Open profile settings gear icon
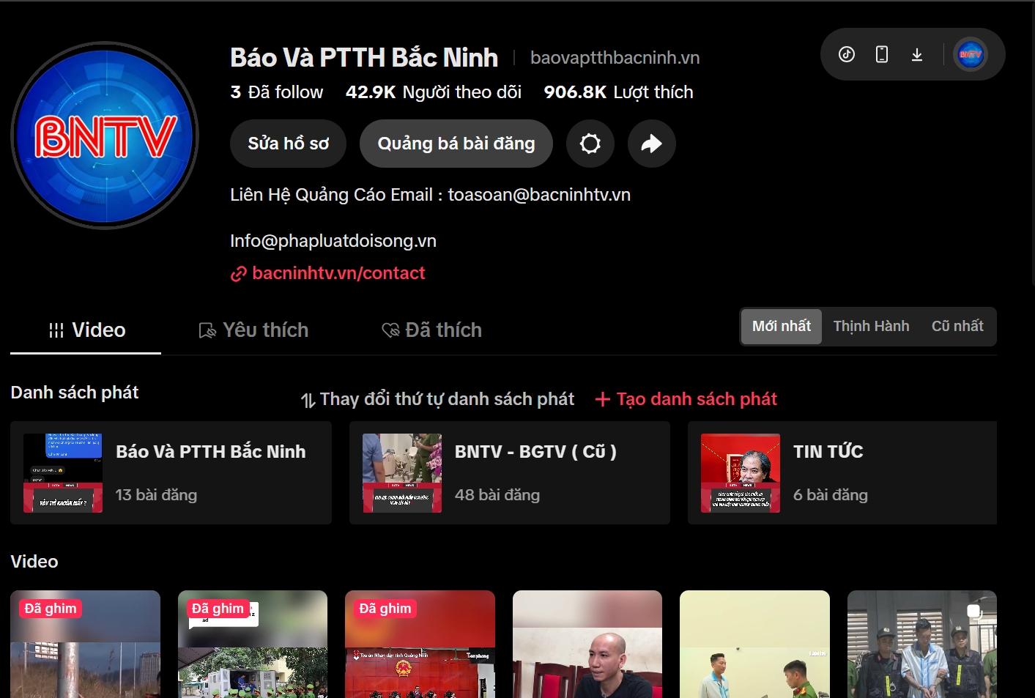 590,144
